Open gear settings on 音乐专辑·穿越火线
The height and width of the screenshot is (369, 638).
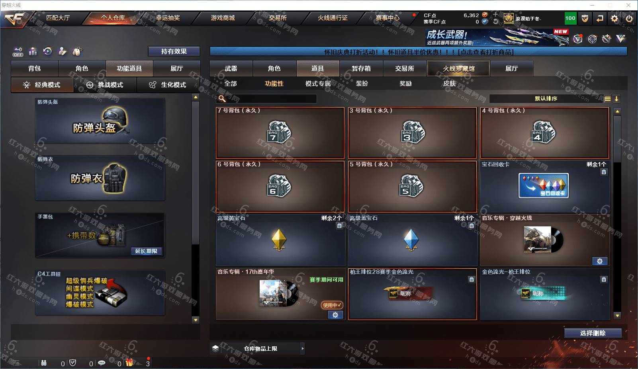(600, 261)
